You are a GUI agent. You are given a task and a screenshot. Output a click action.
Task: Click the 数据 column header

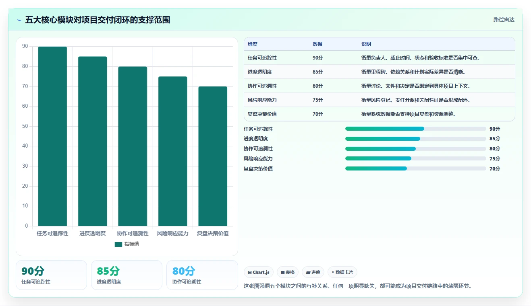click(x=317, y=44)
